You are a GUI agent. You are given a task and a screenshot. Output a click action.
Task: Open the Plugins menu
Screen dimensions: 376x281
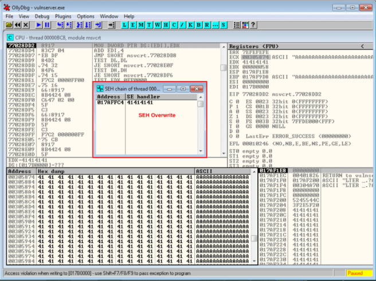pos(63,17)
